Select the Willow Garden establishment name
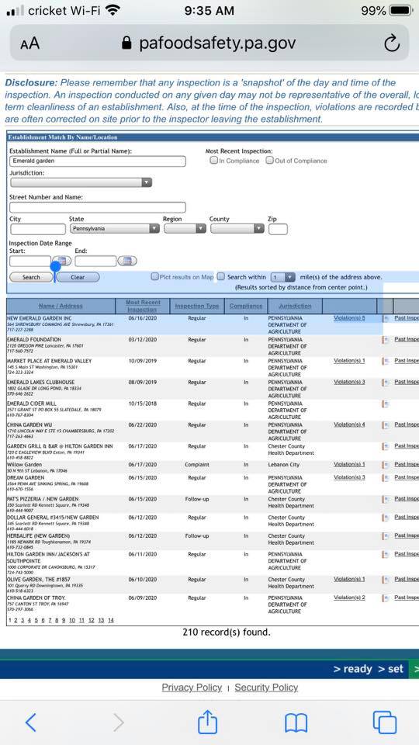Image resolution: width=419 pixels, height=745 pixels. pyautogui.click(x=24, y=465)
